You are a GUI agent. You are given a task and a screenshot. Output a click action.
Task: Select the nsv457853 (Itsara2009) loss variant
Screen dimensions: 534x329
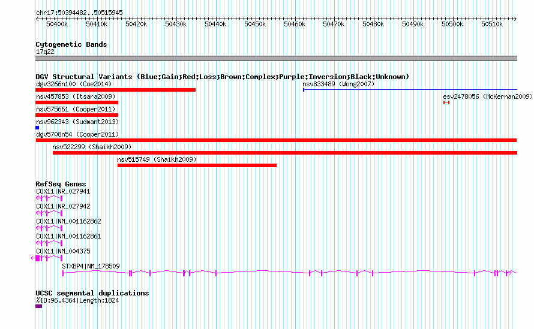tap(77, 102)
